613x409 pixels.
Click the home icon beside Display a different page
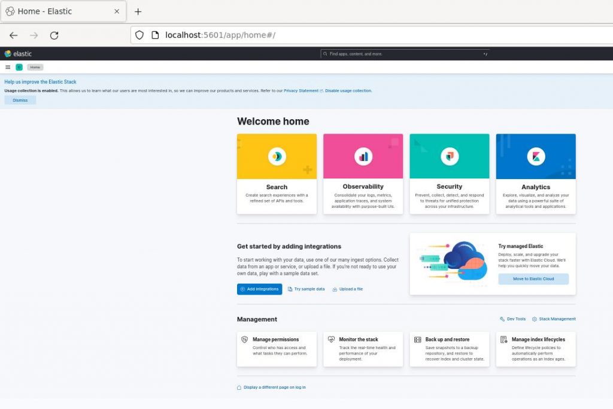click(239, 387)
